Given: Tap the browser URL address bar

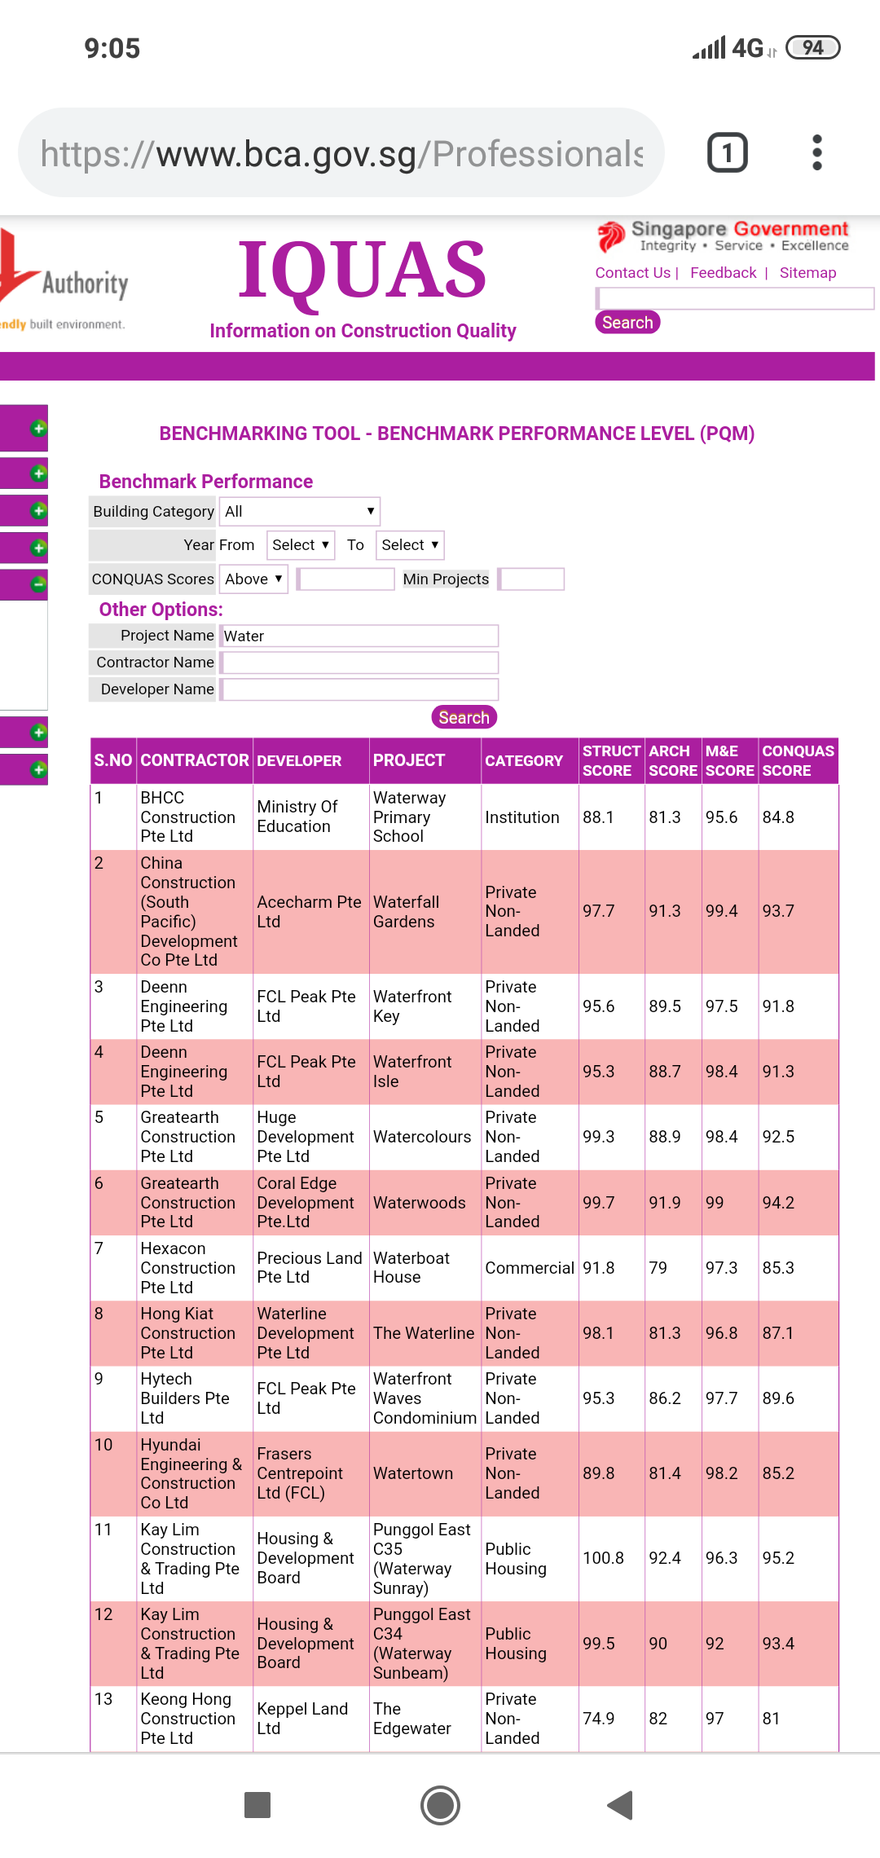Looking at the screenshot, I should pos(341,153).
